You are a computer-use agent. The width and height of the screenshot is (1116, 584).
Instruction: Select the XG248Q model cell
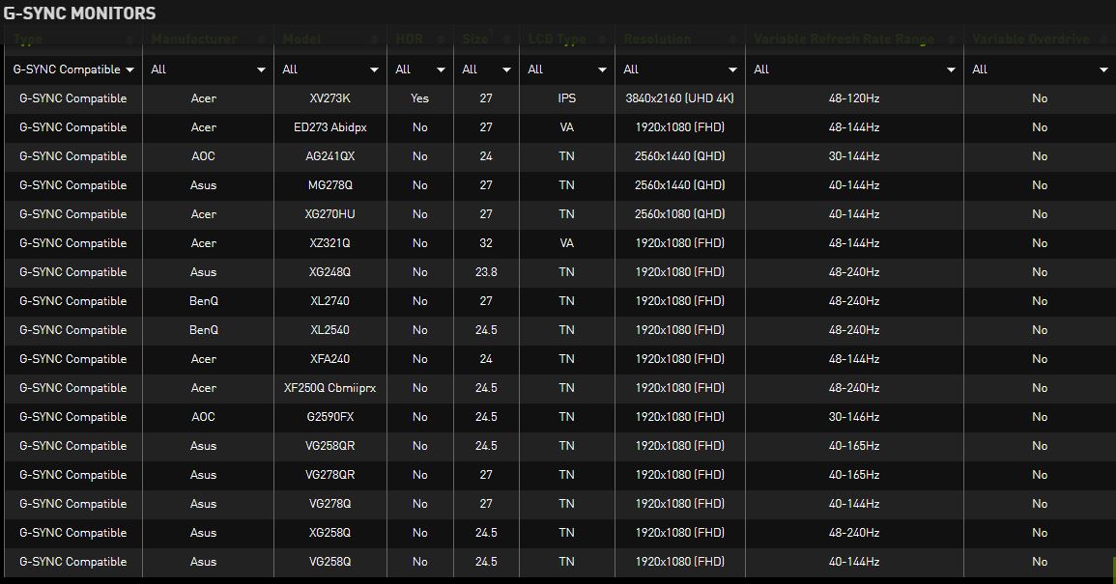click(x=330, y=271)
